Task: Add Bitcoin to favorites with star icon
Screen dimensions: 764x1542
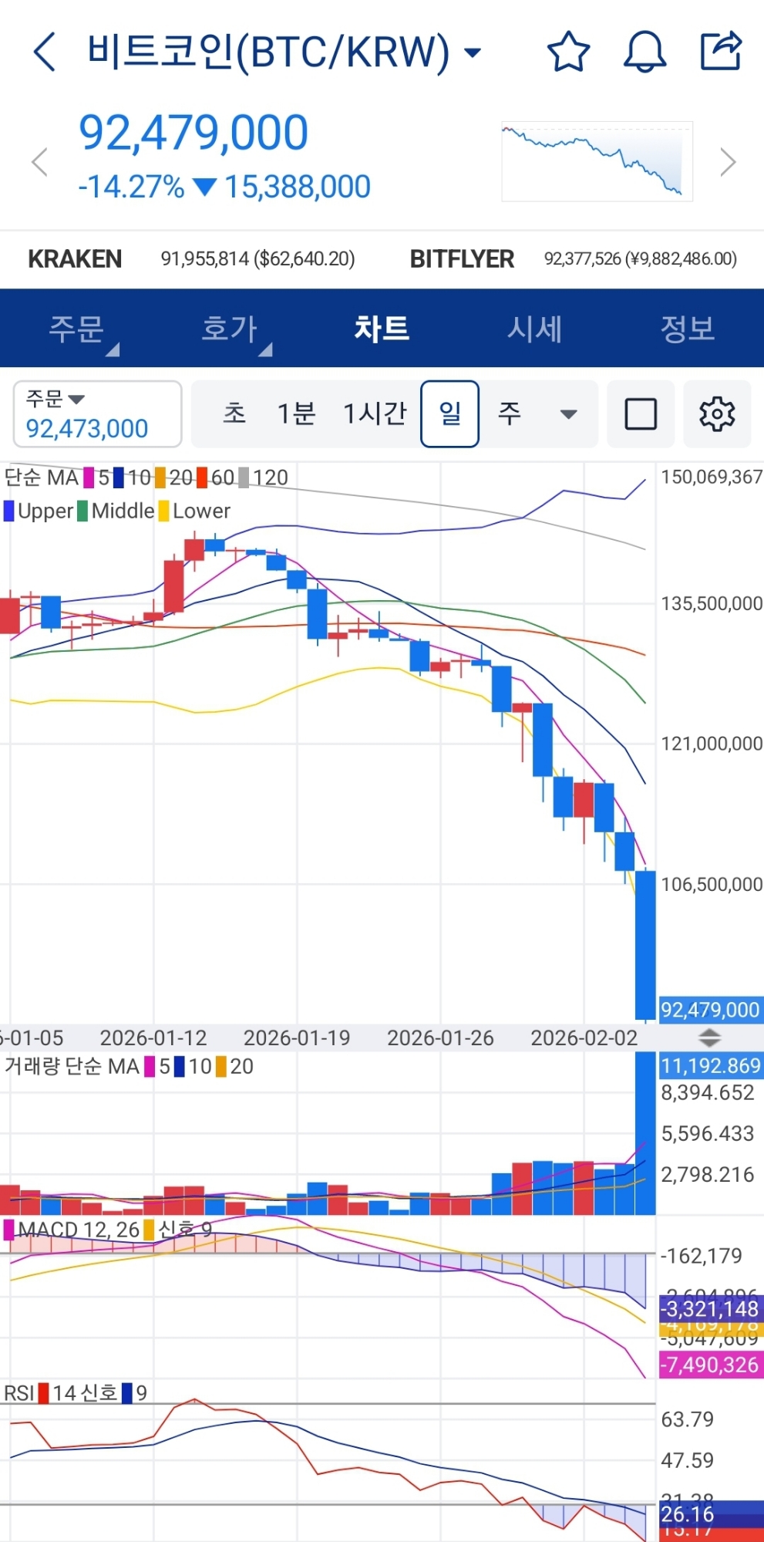Action: (568, 52)
